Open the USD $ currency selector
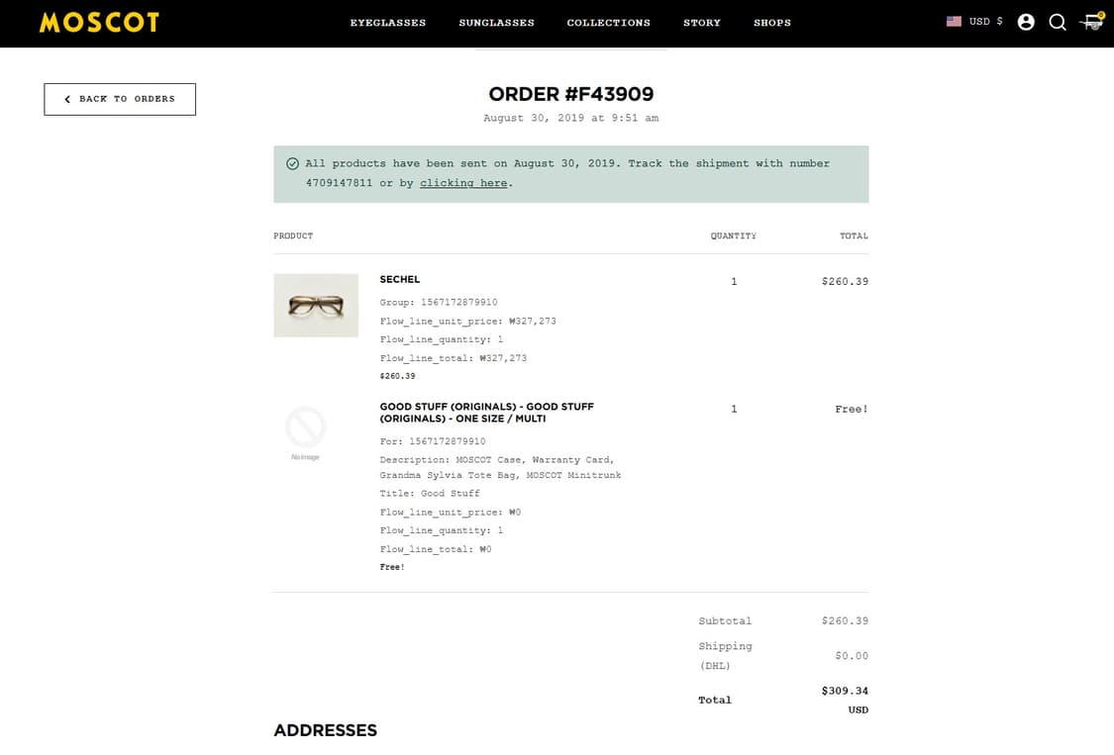1114x755 pixels. tap(985, 22)
